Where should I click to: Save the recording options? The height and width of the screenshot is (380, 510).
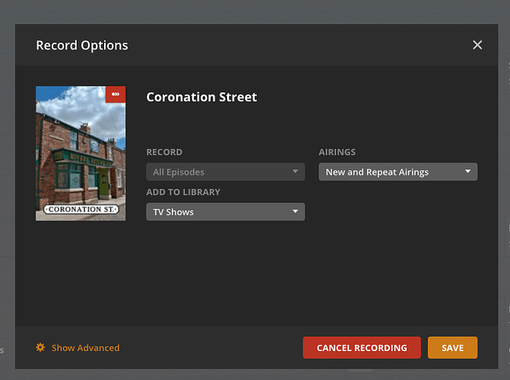[x=452, y=348]
